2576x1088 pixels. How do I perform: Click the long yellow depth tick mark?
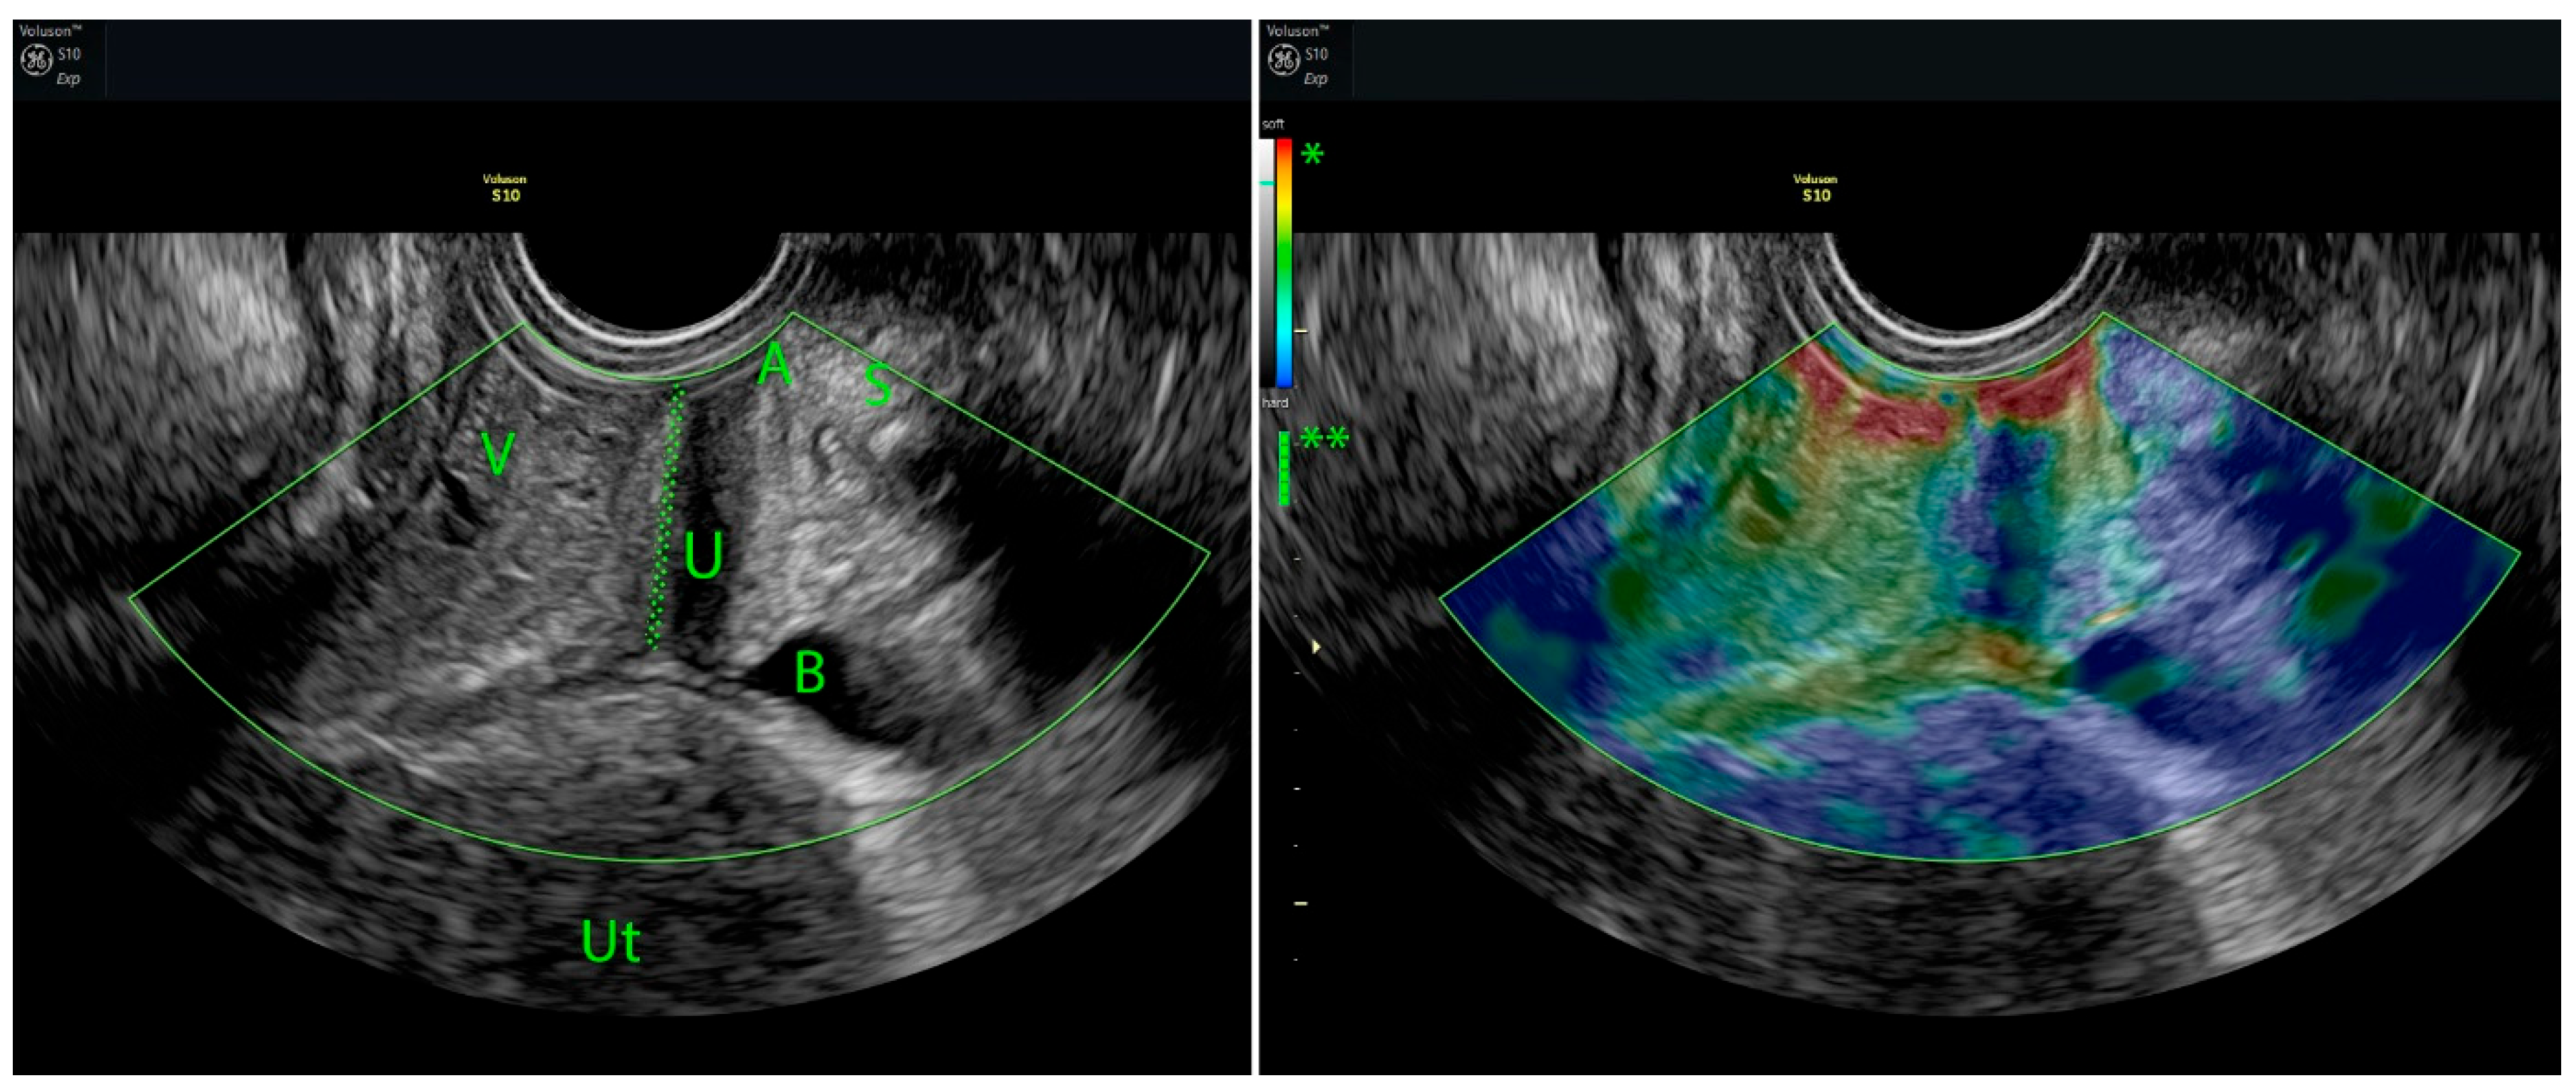click(x=1301, y=904)
